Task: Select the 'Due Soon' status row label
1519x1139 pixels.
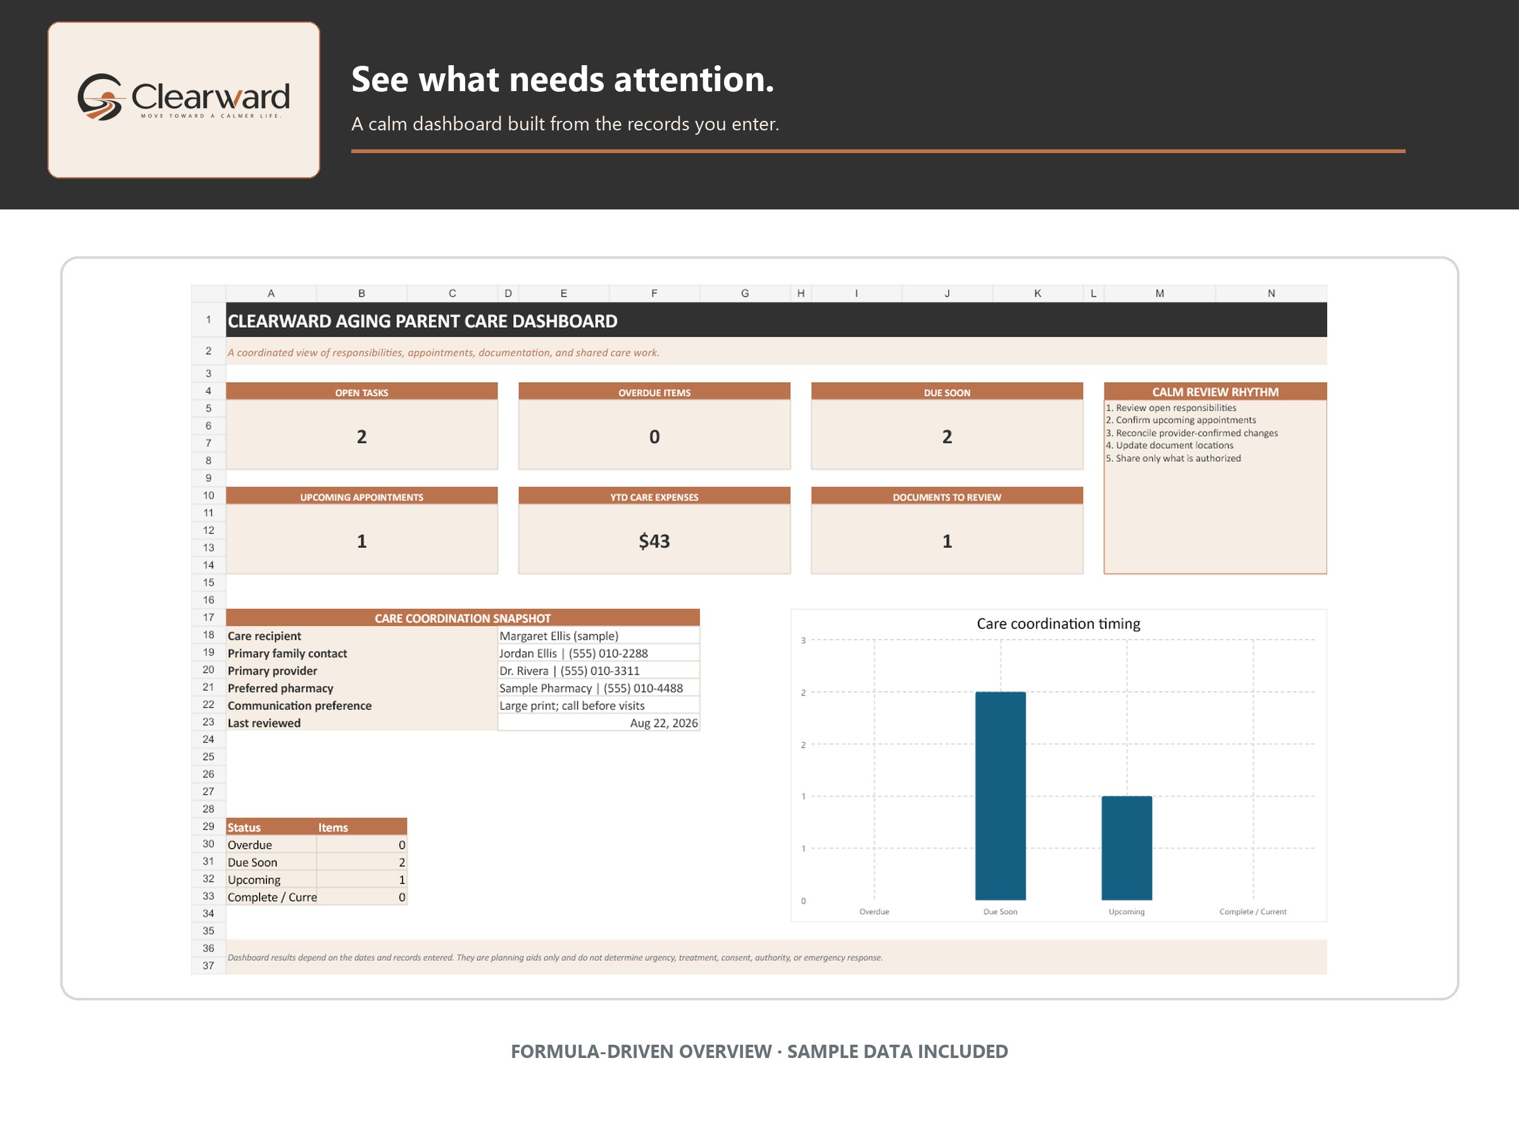Action: point(272,862)
